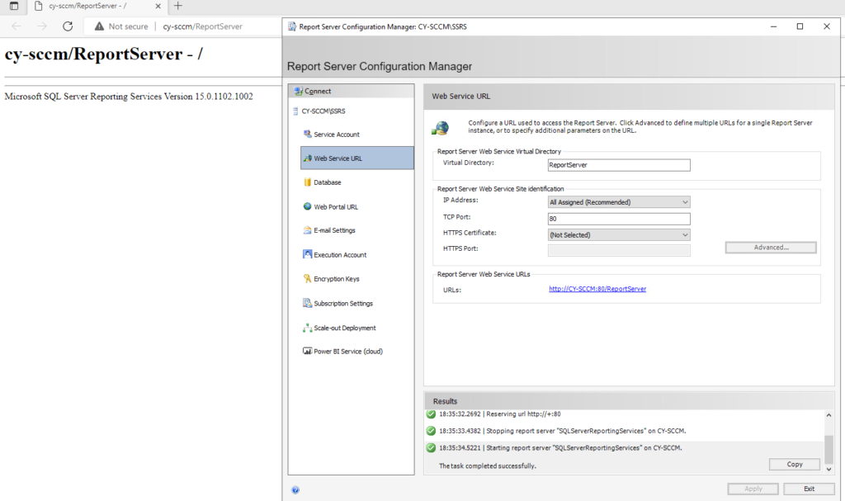Click the Subscription Settings icon
This screenshot has height=501, width=845.
coord(307,303)
